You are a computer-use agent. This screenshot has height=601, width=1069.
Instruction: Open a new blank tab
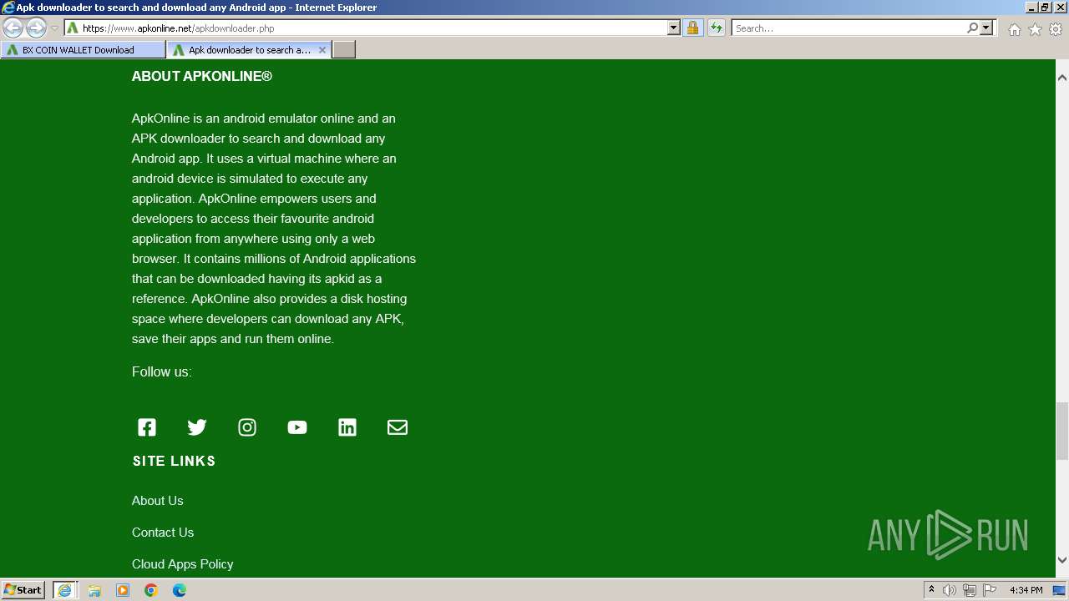tap(344, 50)
